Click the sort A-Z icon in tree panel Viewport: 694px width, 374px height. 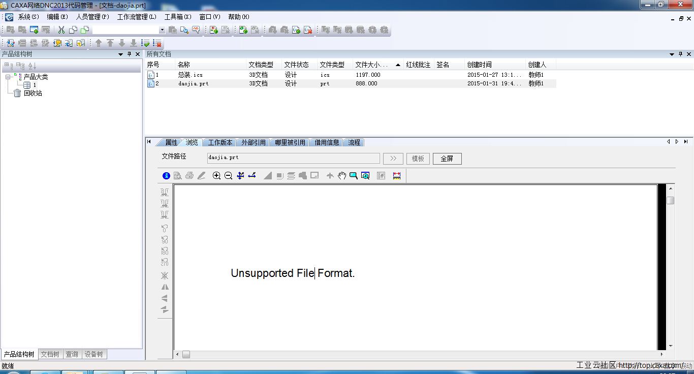click(33, 66)
